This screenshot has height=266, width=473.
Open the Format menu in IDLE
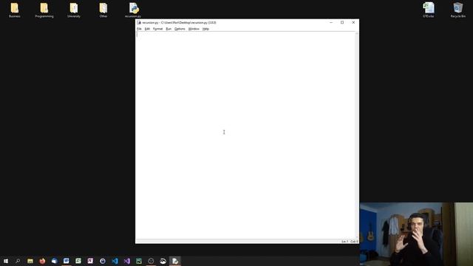pos(157,29)
